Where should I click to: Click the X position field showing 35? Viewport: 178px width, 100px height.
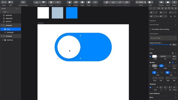pyautogui.click(x=153, y=12)
